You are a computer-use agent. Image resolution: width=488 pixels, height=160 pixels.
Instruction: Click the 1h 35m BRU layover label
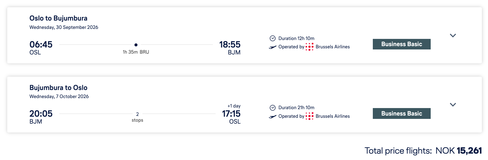tap(136, 52)
